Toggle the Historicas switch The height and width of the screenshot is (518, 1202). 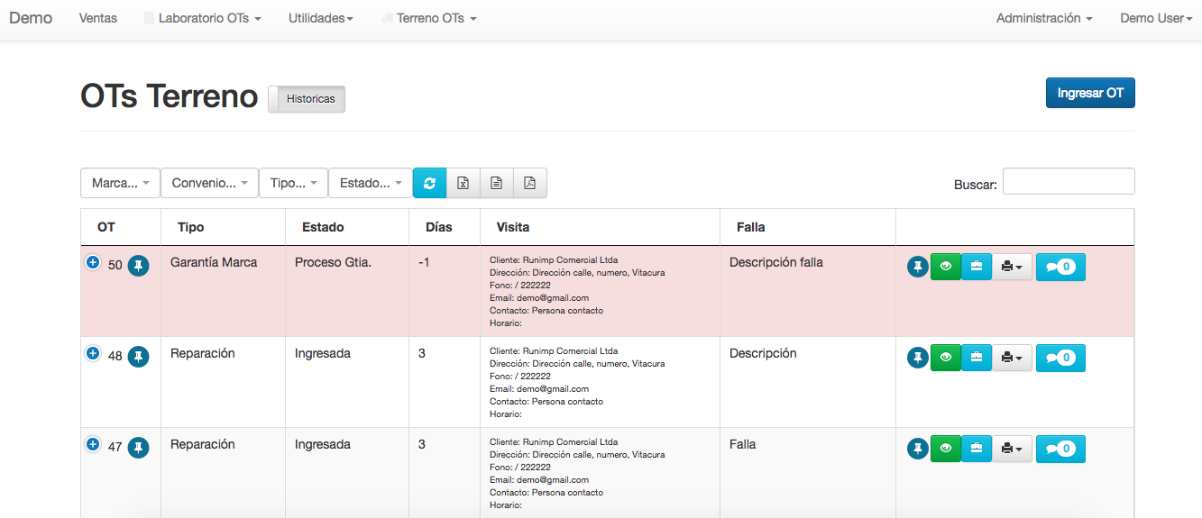(x=307, y=99)
